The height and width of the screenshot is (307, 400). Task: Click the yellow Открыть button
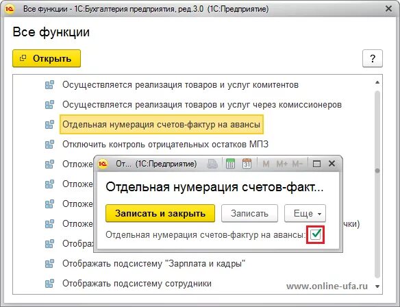tap(47, 58)
